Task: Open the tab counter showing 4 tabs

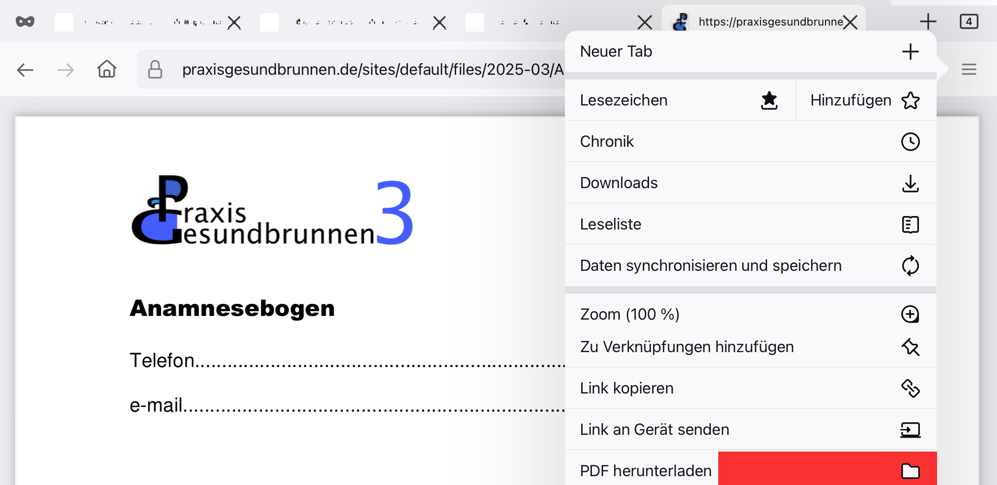Action: point(969,21)
